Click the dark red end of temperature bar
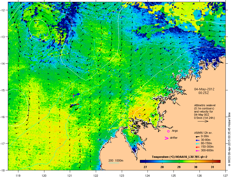This screenshot has height=178, width=231. click(x=219, y=162)
